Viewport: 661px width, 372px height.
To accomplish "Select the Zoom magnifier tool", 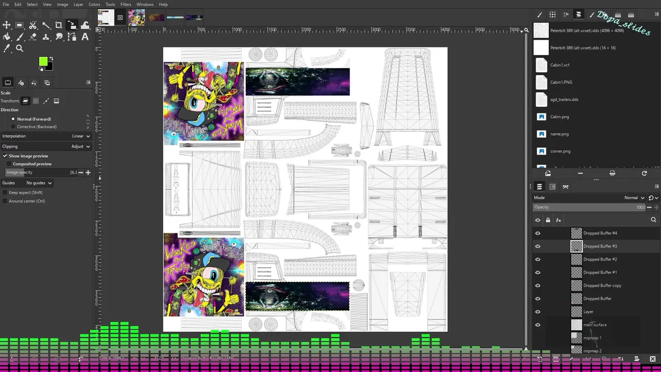I will tap(20, 49).
